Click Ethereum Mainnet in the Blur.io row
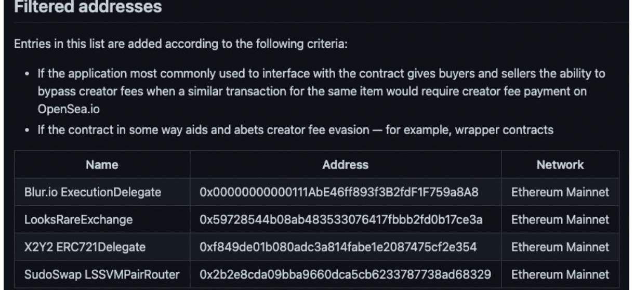The height and width of the screenshot is (290, 634). [560, 192]
